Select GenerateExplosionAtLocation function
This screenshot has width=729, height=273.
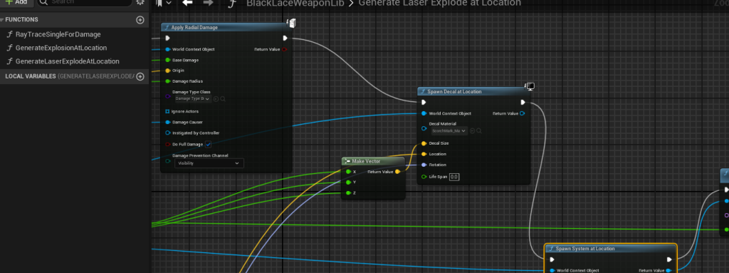(61, 48)
